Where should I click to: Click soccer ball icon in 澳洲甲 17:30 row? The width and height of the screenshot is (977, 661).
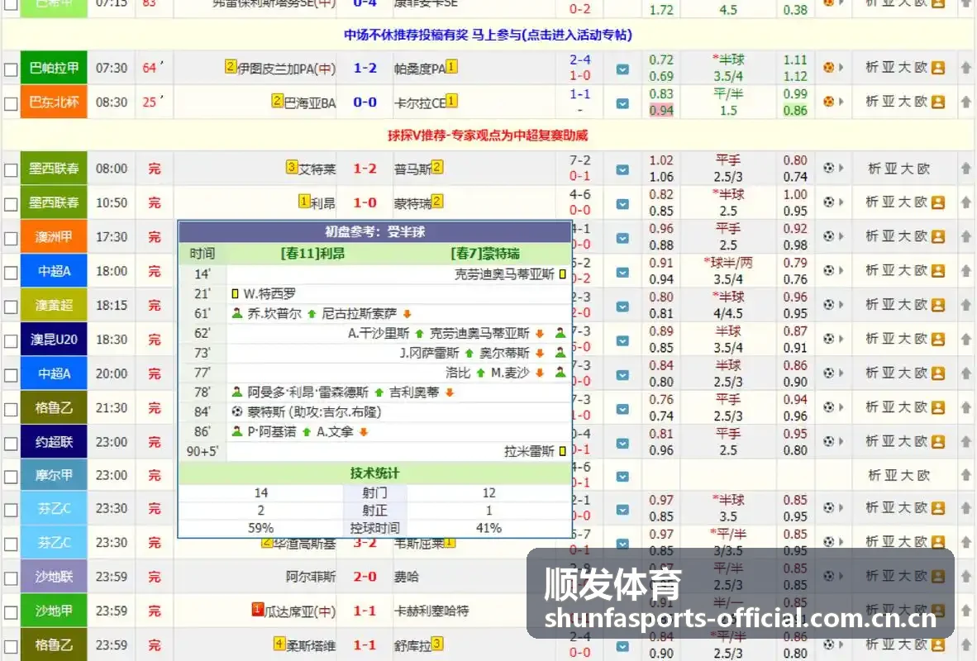(829, 236)
